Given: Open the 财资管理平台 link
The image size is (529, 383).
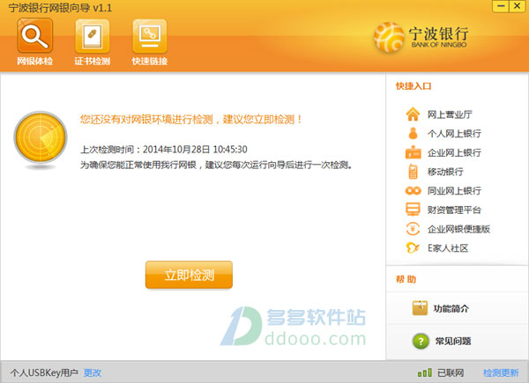Looking at the screenshot, I should 454,210.
